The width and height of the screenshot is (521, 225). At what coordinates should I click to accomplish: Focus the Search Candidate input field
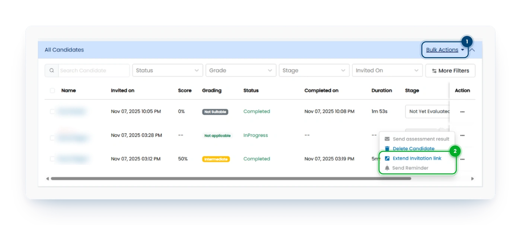tap(94, 71)
